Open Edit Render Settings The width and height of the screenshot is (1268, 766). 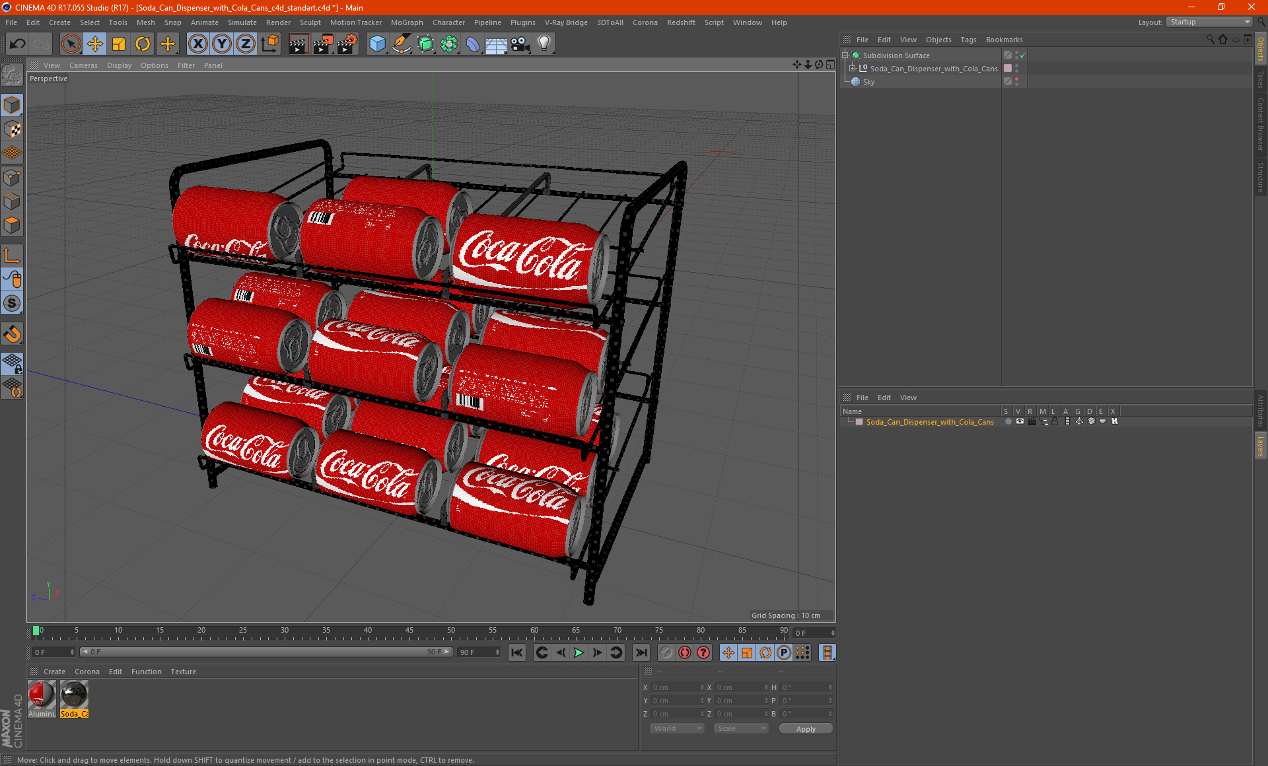[x=347, y=44]
